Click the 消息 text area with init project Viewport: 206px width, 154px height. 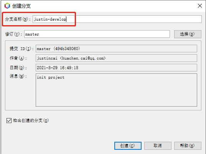click(x=116, y=90)
